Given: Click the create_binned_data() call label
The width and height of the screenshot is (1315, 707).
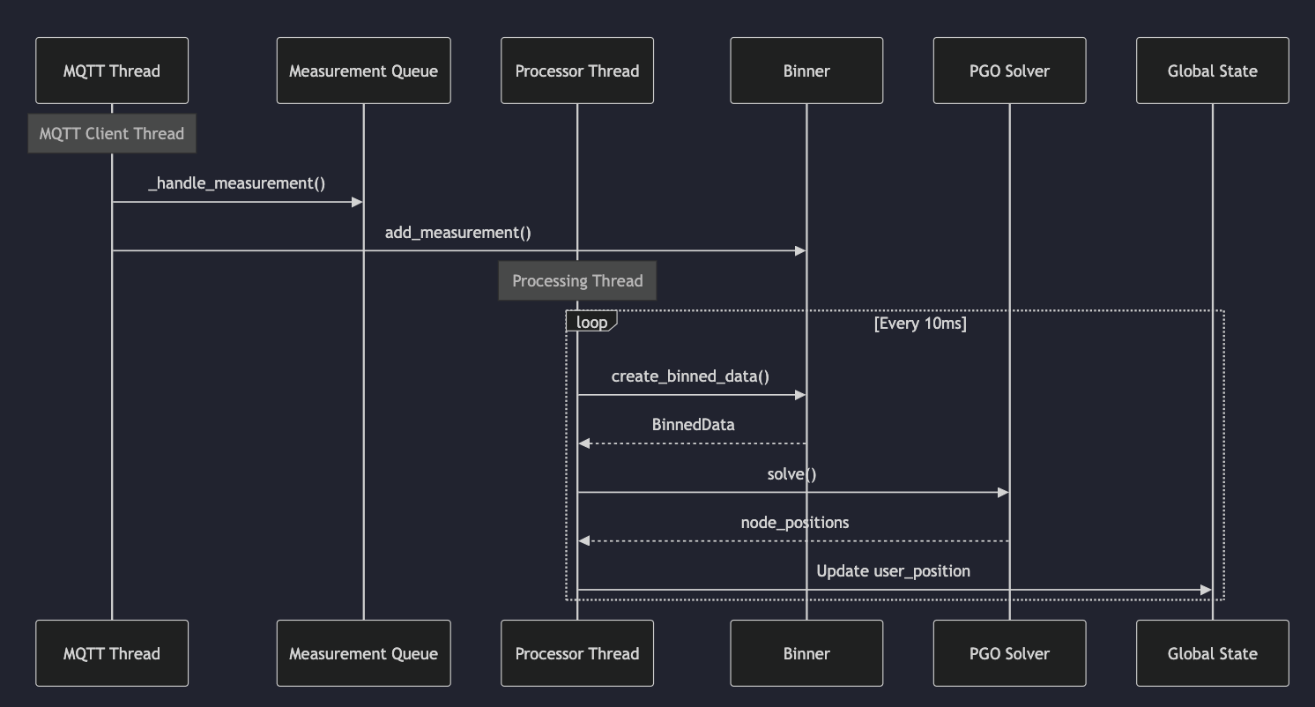Looking at the screenshot, I should pos(691,376).
